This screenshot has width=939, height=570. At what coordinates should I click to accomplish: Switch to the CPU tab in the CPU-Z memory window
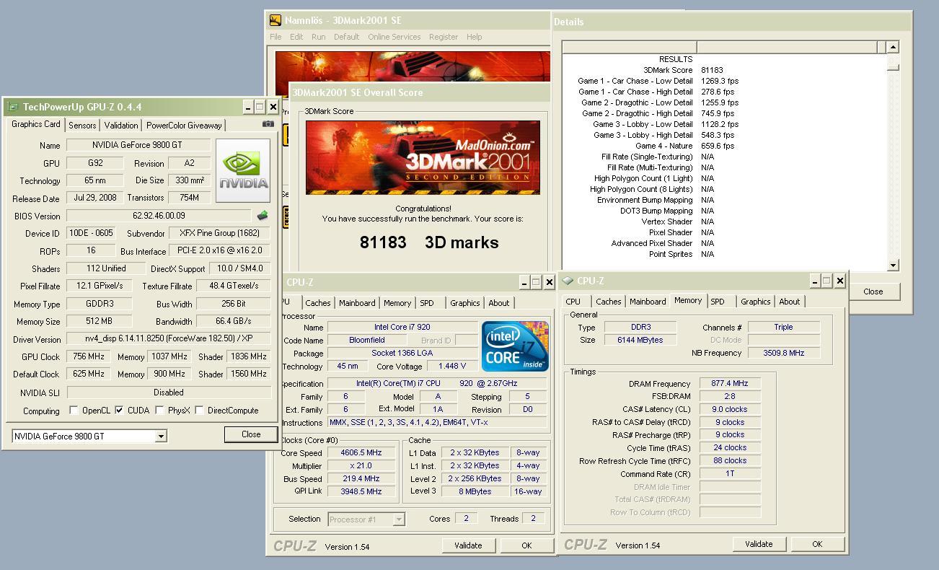(x=573, y=302)
